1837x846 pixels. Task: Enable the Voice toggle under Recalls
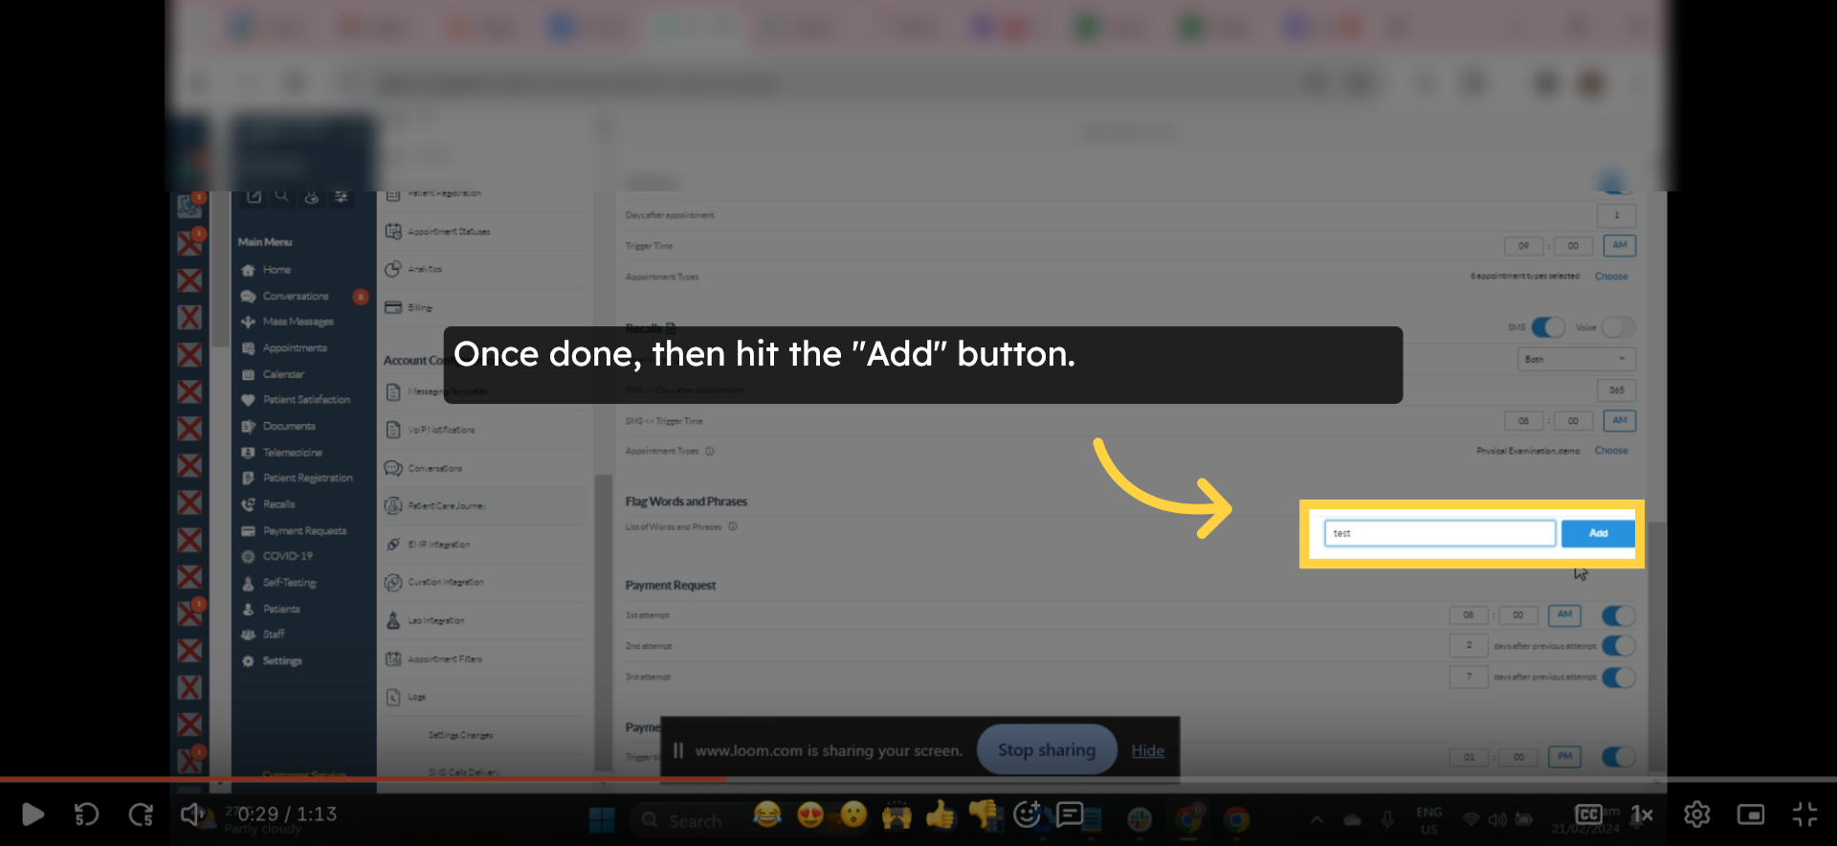[x=1617, y=327]
